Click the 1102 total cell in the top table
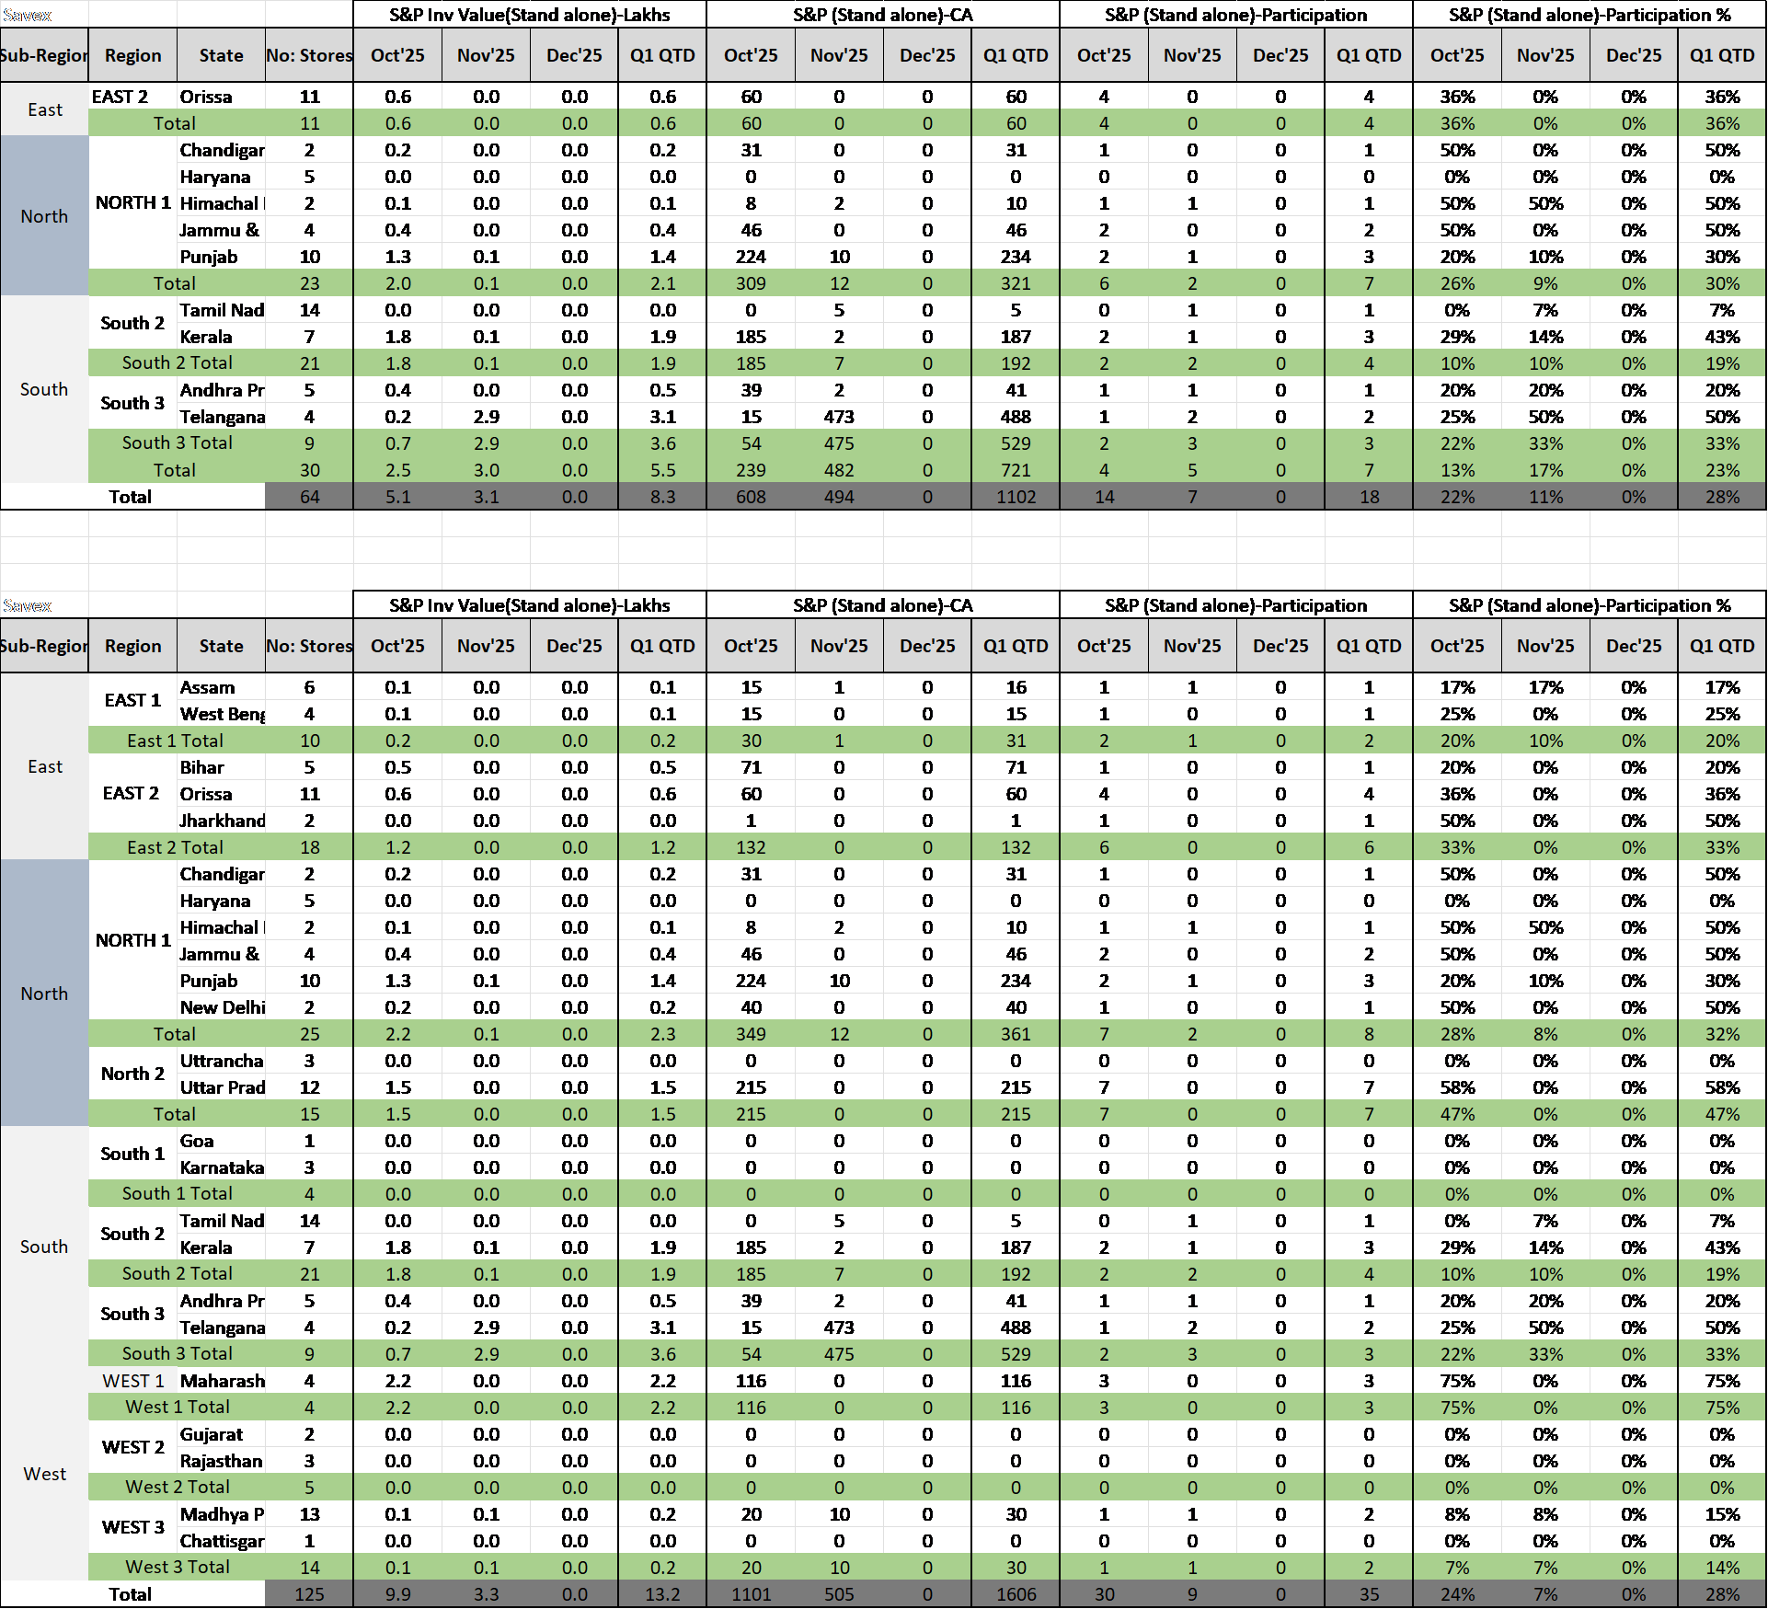Image resolution: width=1768 pixels, height=1609 pixels. point(1016,497)
